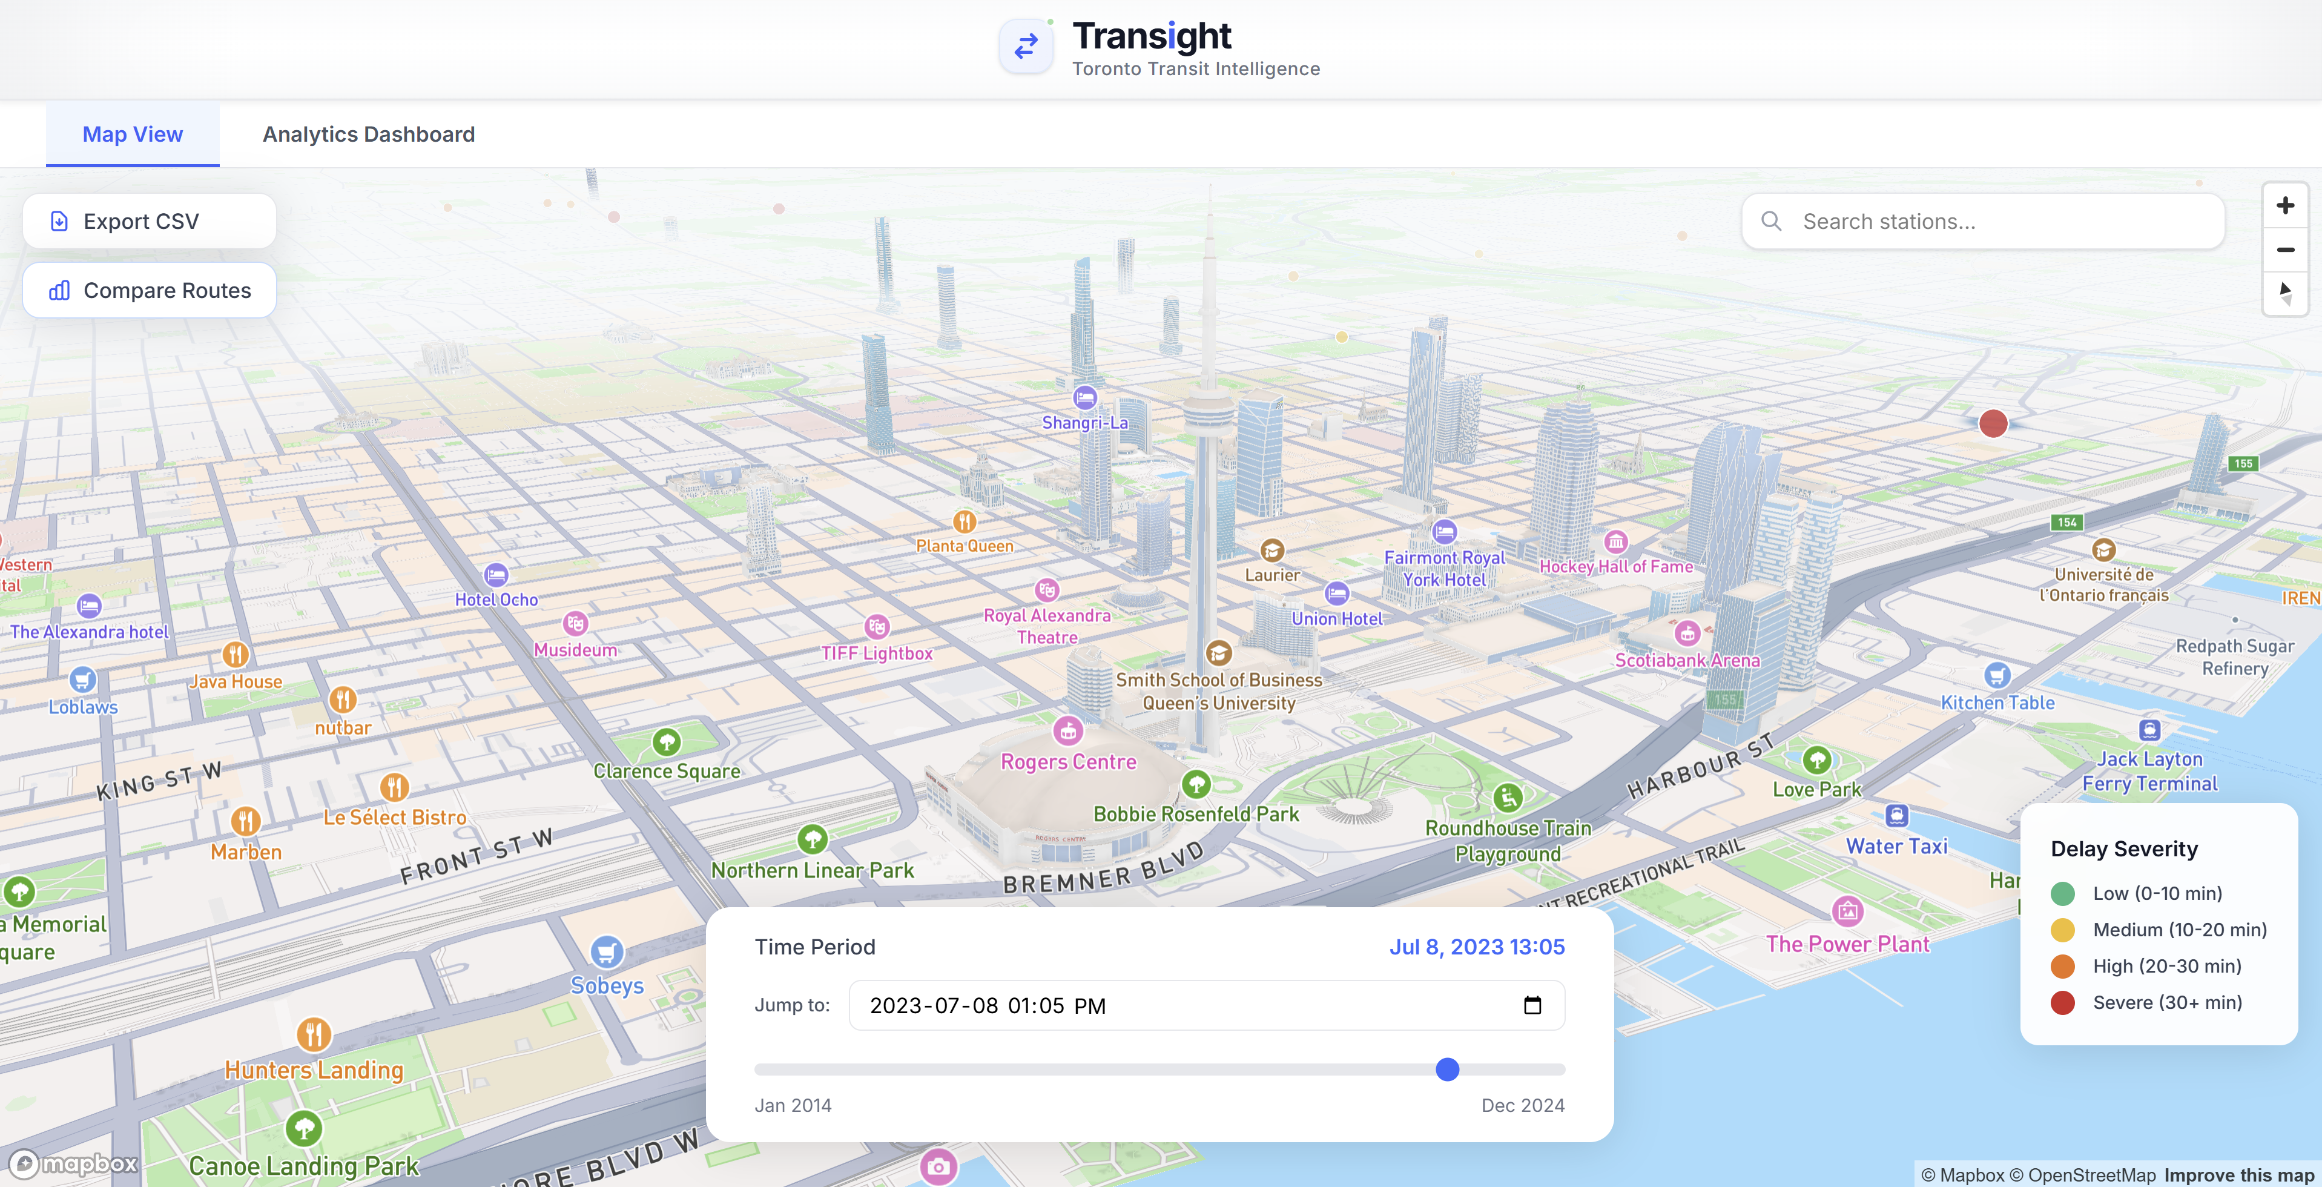Click the Severe red legend swatch

tap(2062, 1002)
